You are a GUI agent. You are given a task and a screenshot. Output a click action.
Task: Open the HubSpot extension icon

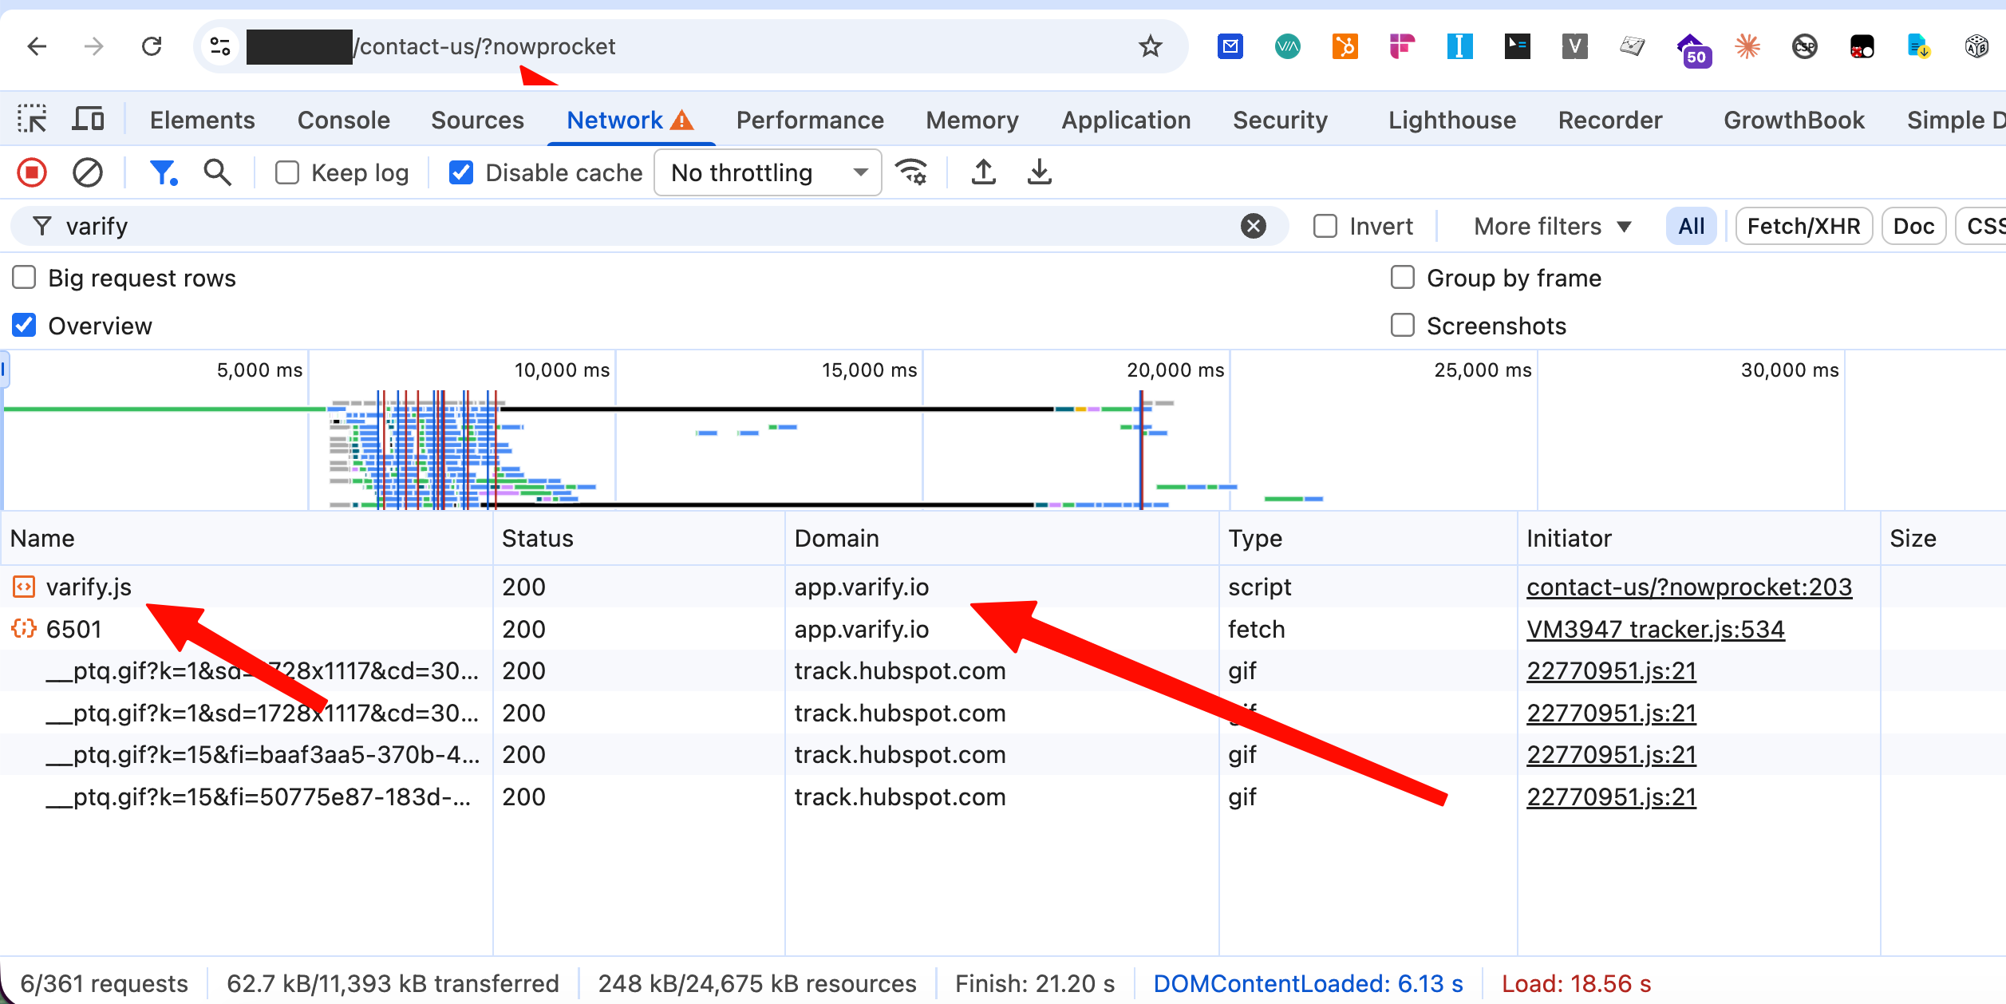click(1345, 46)
